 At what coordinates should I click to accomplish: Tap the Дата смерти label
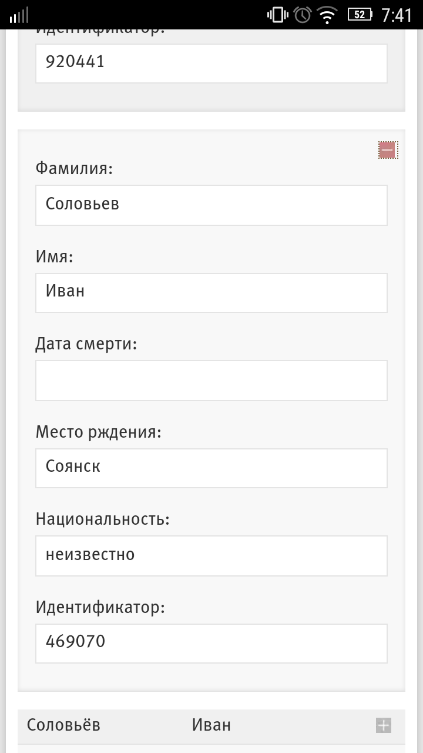coord(86,344)
